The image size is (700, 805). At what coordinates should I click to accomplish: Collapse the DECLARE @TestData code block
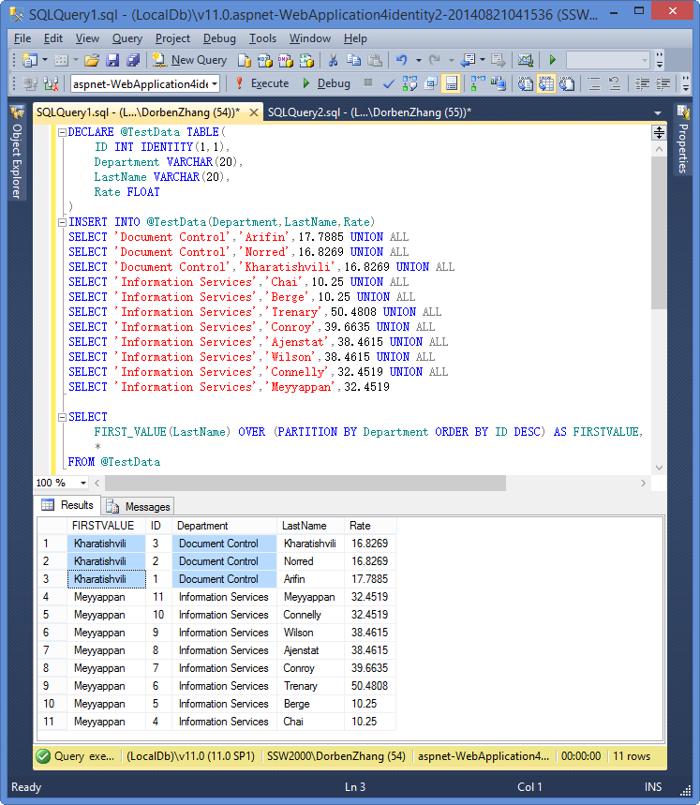[62, 132]
